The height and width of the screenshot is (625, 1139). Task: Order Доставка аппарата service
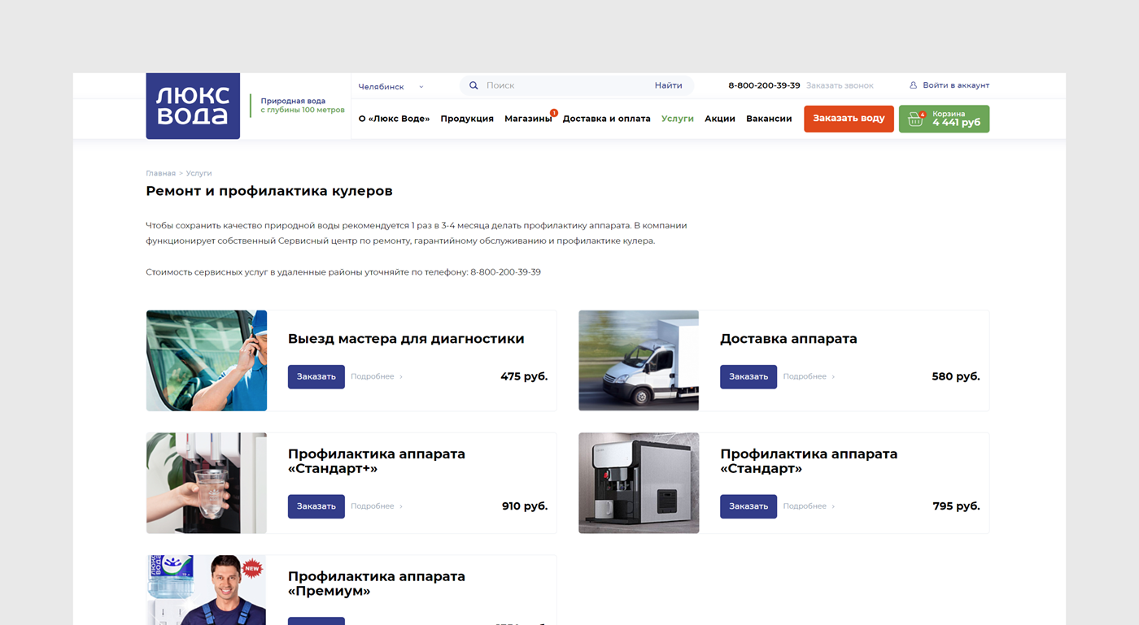pos(748,376)
